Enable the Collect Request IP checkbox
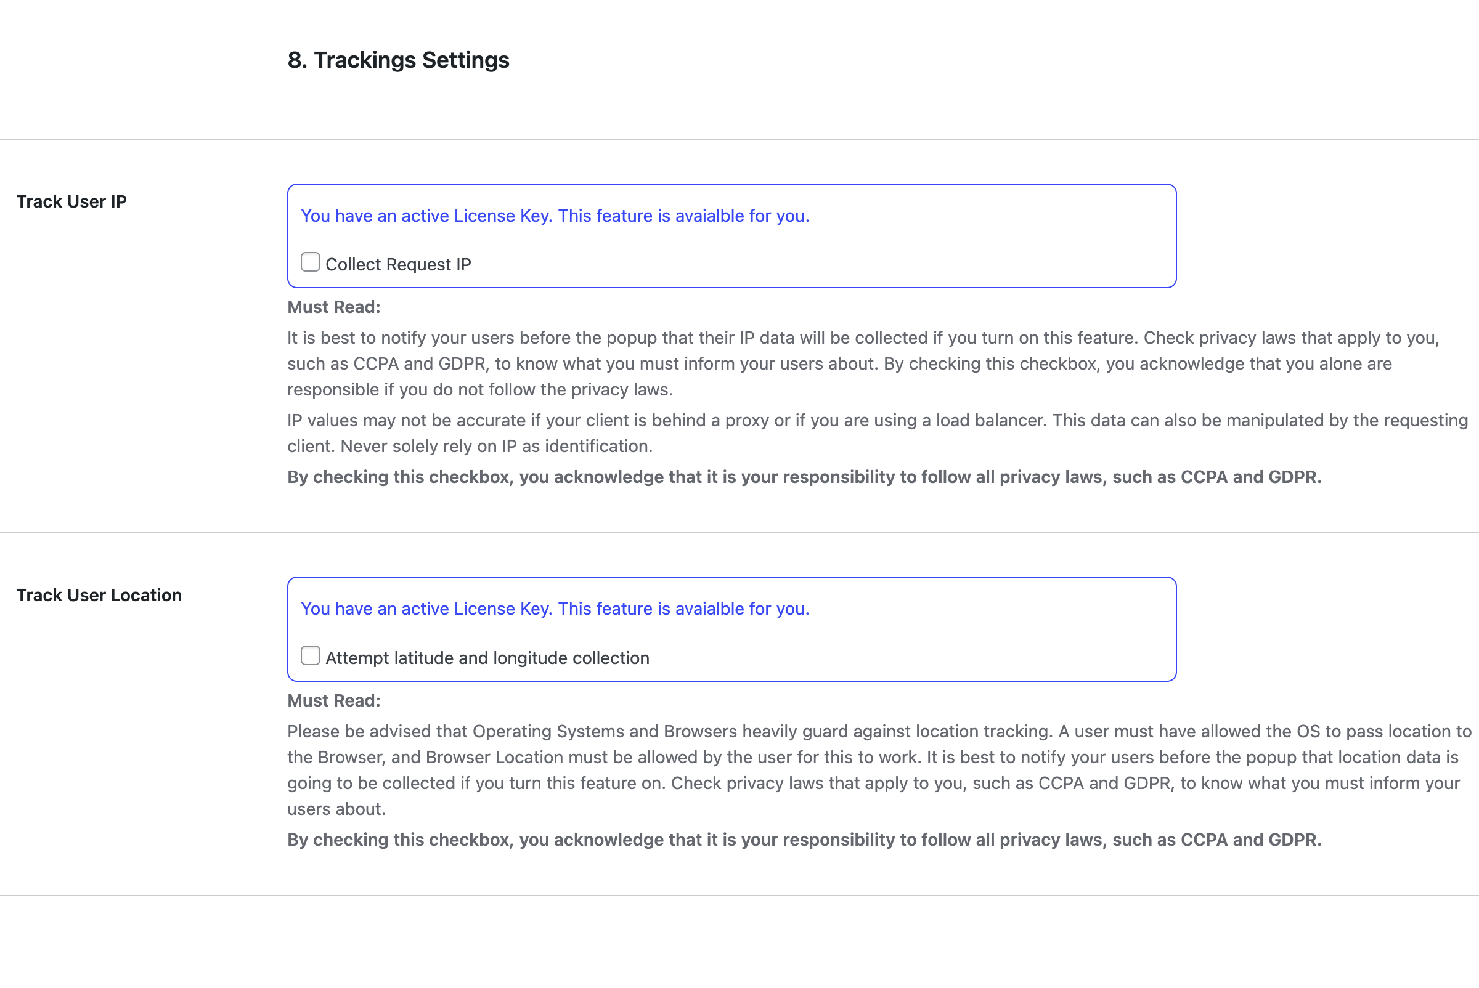This screenshot has width=1479, height=988. pyautogui.click(x=310, y=262)
